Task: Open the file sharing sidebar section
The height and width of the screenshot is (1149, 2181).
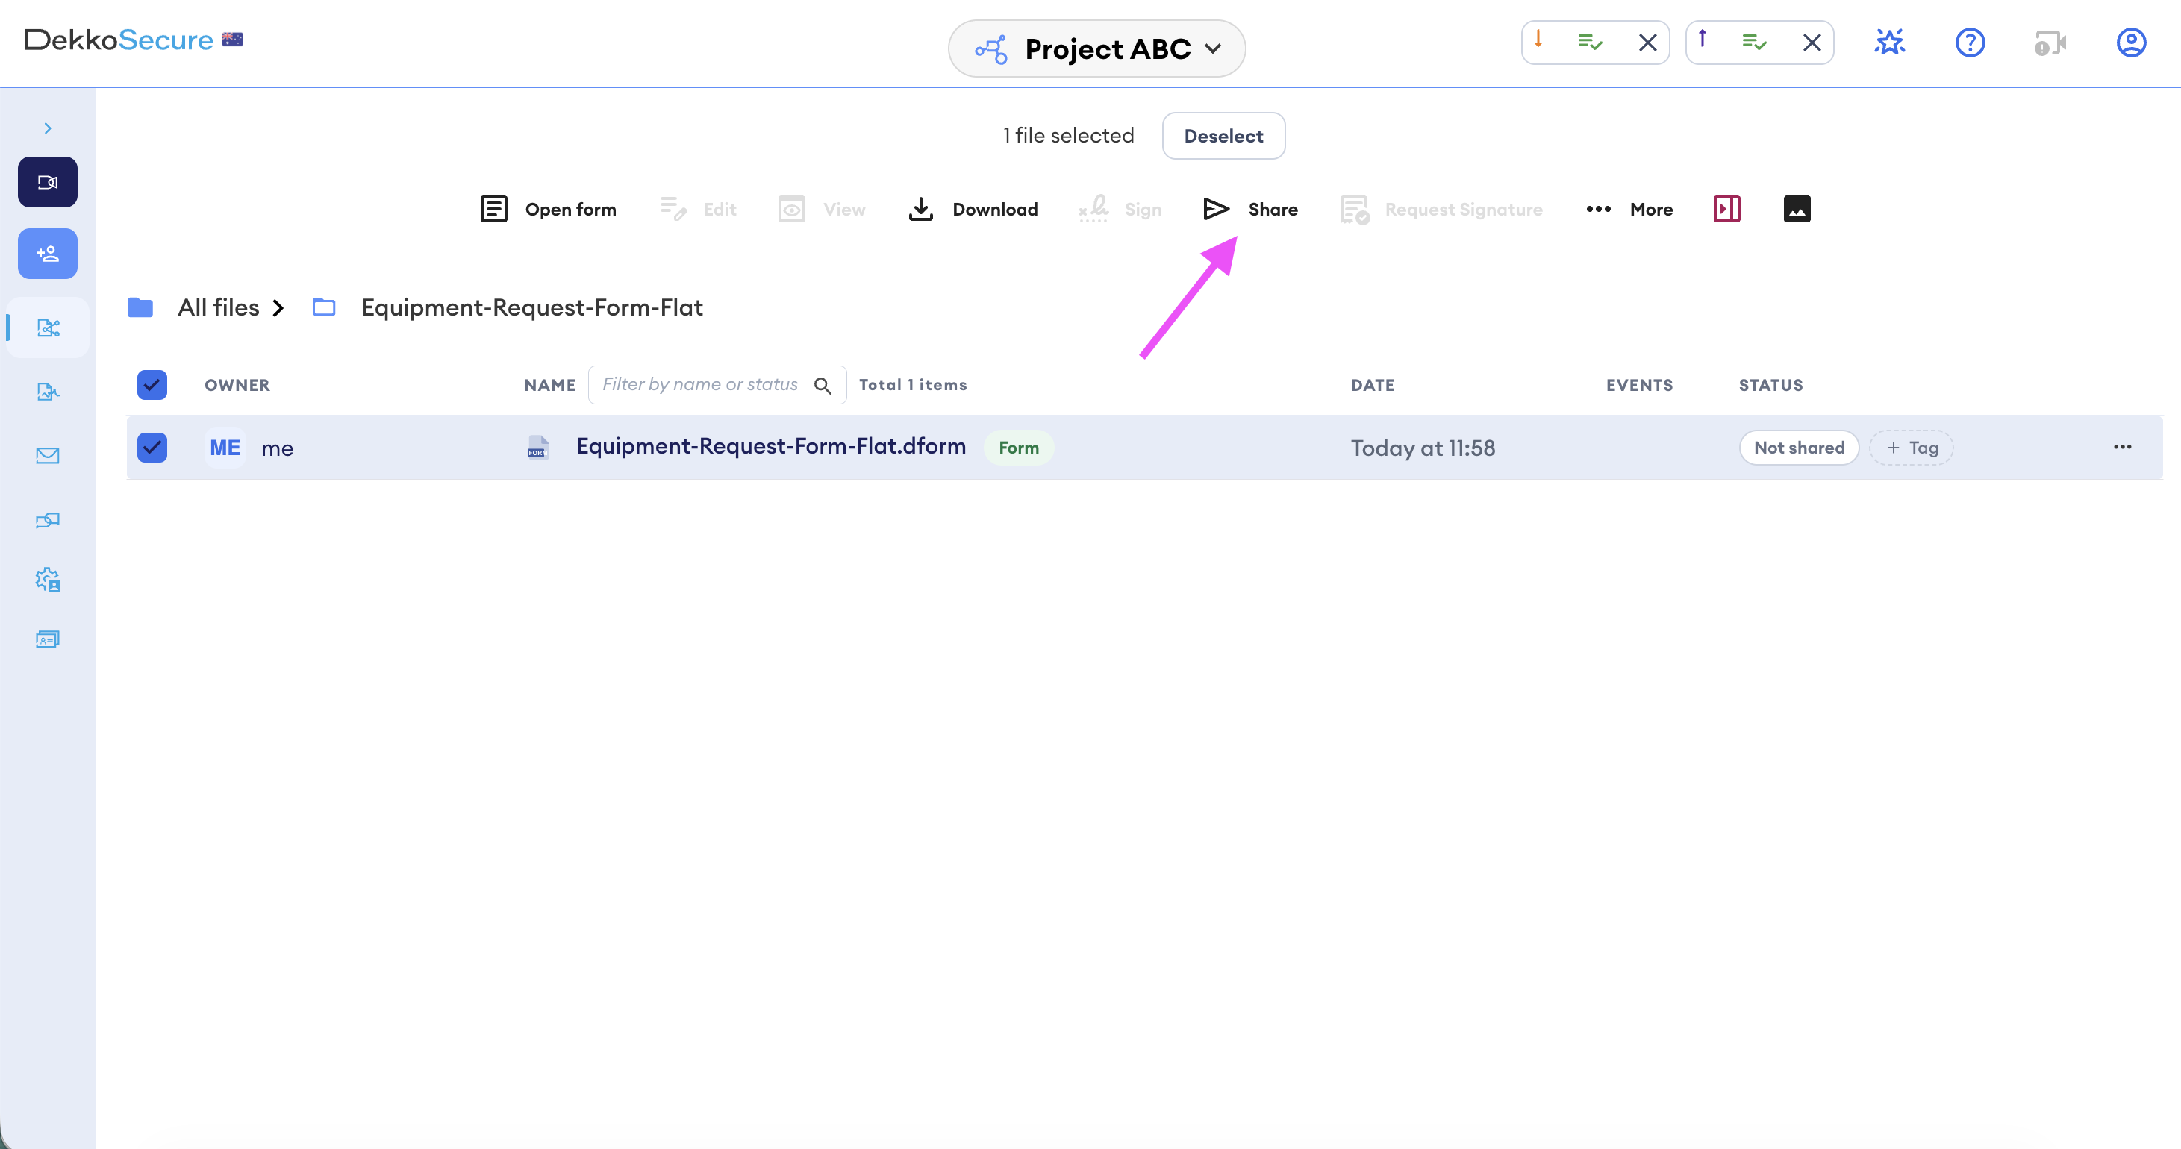Action: tap(49, 328)
